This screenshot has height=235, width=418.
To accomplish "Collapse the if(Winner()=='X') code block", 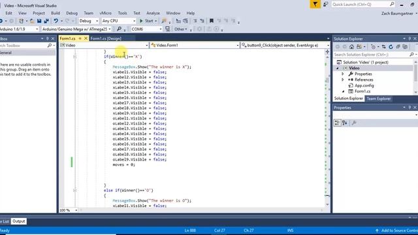I will 74,57.
